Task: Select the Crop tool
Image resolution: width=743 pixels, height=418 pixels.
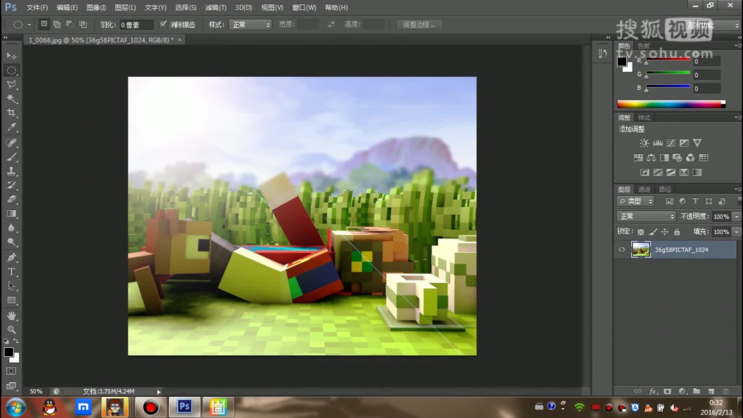Action: 11,113
